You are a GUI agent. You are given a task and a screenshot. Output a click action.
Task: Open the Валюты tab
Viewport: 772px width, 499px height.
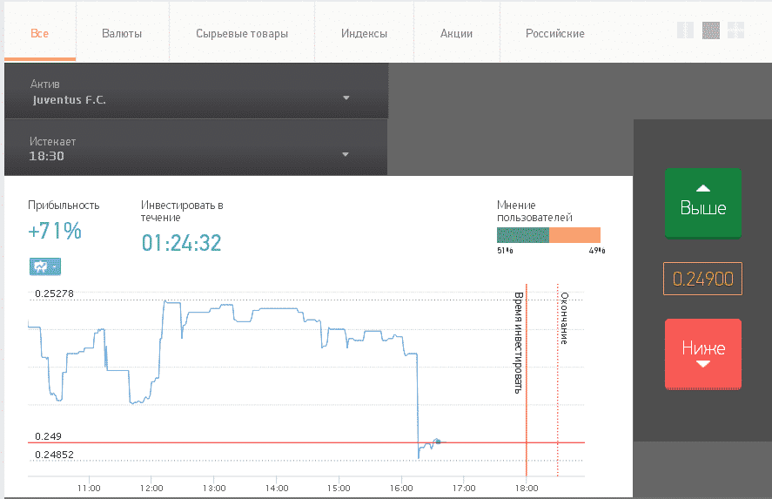pos(122,33)
